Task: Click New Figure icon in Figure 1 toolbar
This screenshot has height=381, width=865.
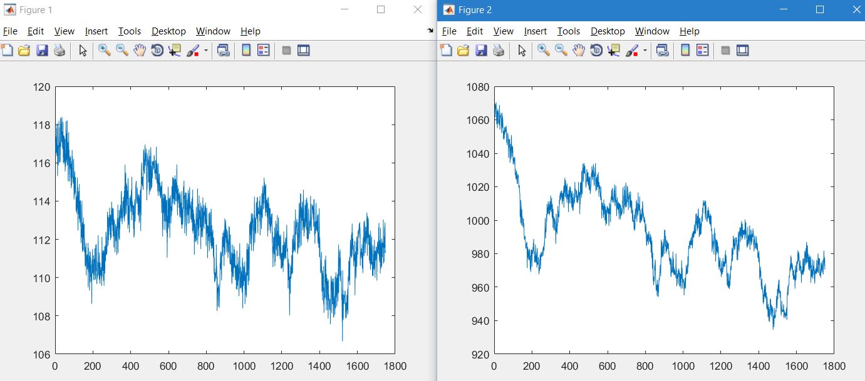Action: tap(7, 51)
